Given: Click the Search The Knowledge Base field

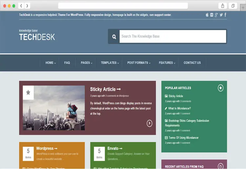Looking at the screenshot, I should coord(173,36).
